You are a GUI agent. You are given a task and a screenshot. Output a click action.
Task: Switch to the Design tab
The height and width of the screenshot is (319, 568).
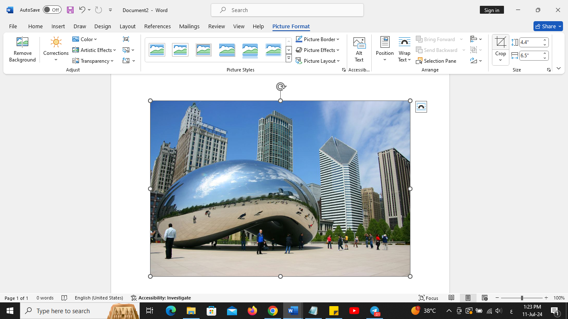[103, 26]
